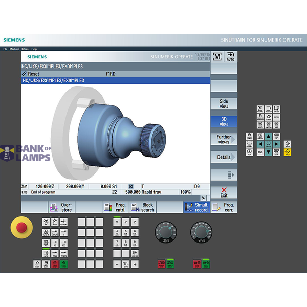Click GROUP CHANNEL key

tap(249, 144)
